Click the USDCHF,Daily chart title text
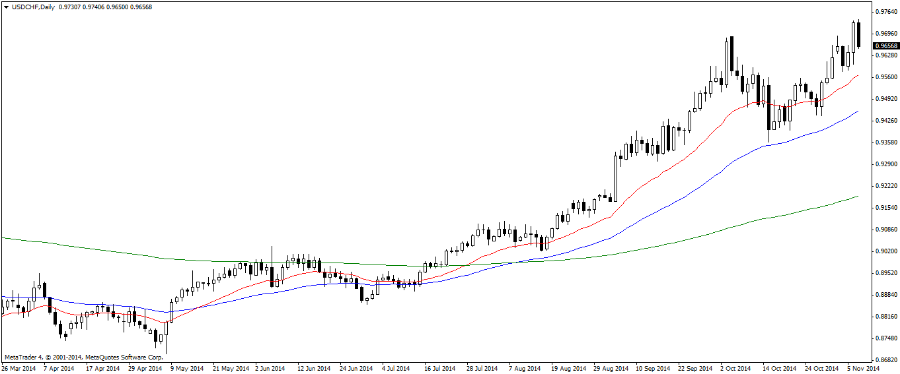Image resolution: width=900 pixels, height=374 pixels. [x=34, y=7]
